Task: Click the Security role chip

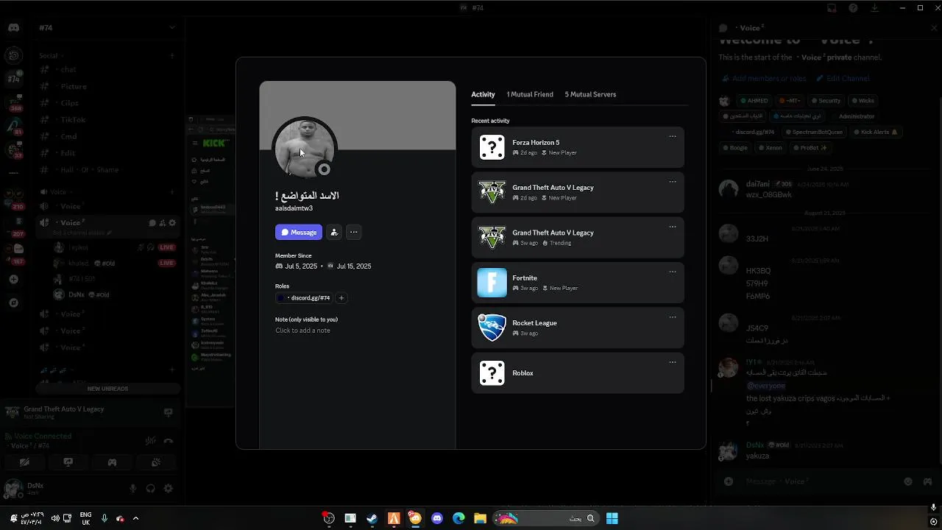Action: (824, 101)
